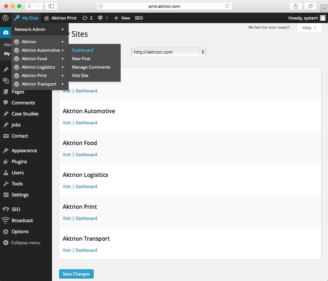Screen dimensions: 328x281
Task: Choose New Post from the submenu
Action: tap(81, 59)
